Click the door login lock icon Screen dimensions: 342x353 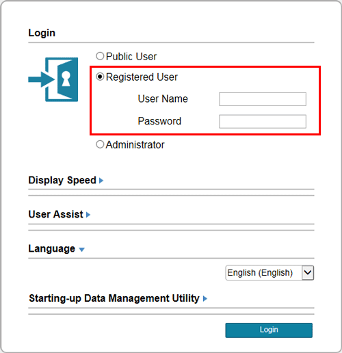point(53,79)
